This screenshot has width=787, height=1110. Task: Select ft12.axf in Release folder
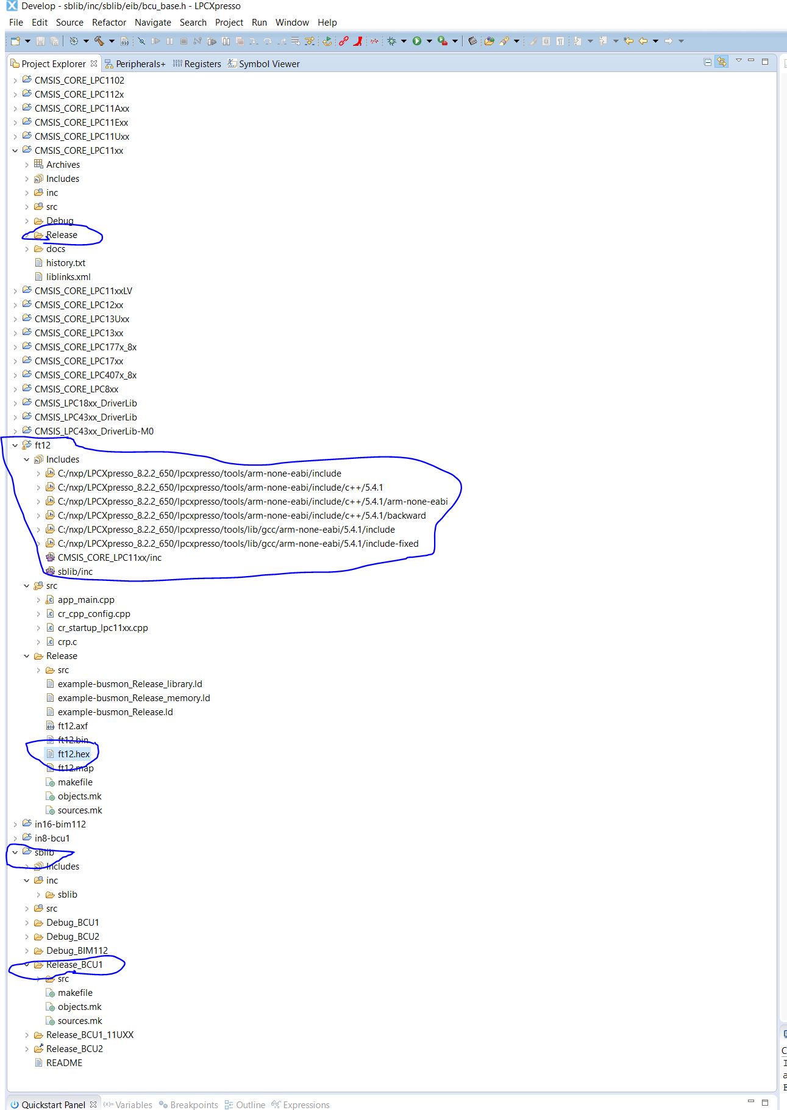pyautogui.click(x=73, y=726)
